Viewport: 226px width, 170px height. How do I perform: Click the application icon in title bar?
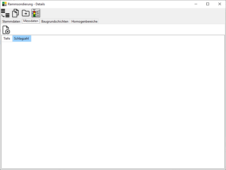coord(4,4)
